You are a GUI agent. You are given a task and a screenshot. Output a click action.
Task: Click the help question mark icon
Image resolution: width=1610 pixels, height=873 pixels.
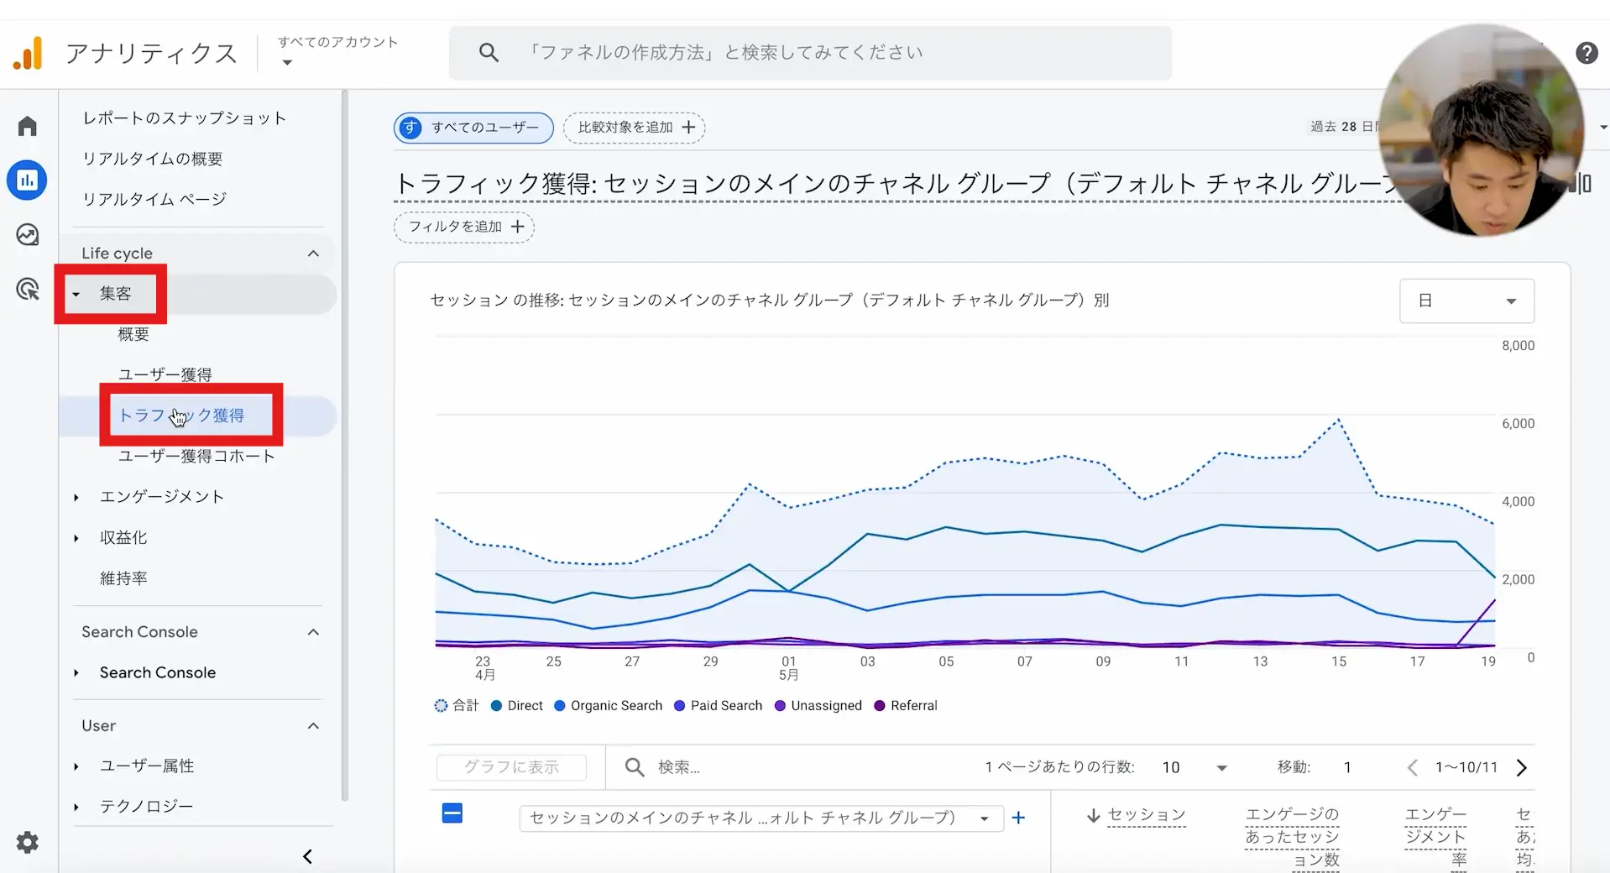pyautogui.click(x=1586, y=53)
